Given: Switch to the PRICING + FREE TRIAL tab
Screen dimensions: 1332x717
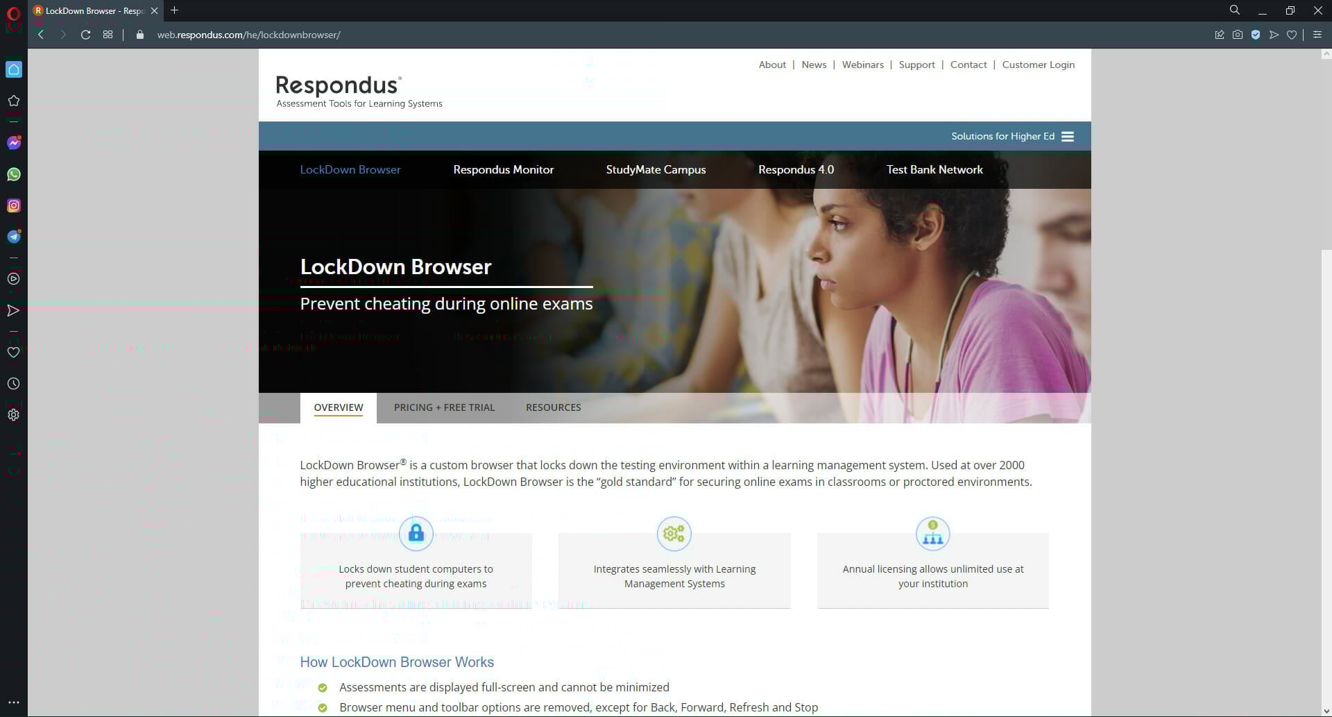Looking at the screenshot, I should (443, 407).
